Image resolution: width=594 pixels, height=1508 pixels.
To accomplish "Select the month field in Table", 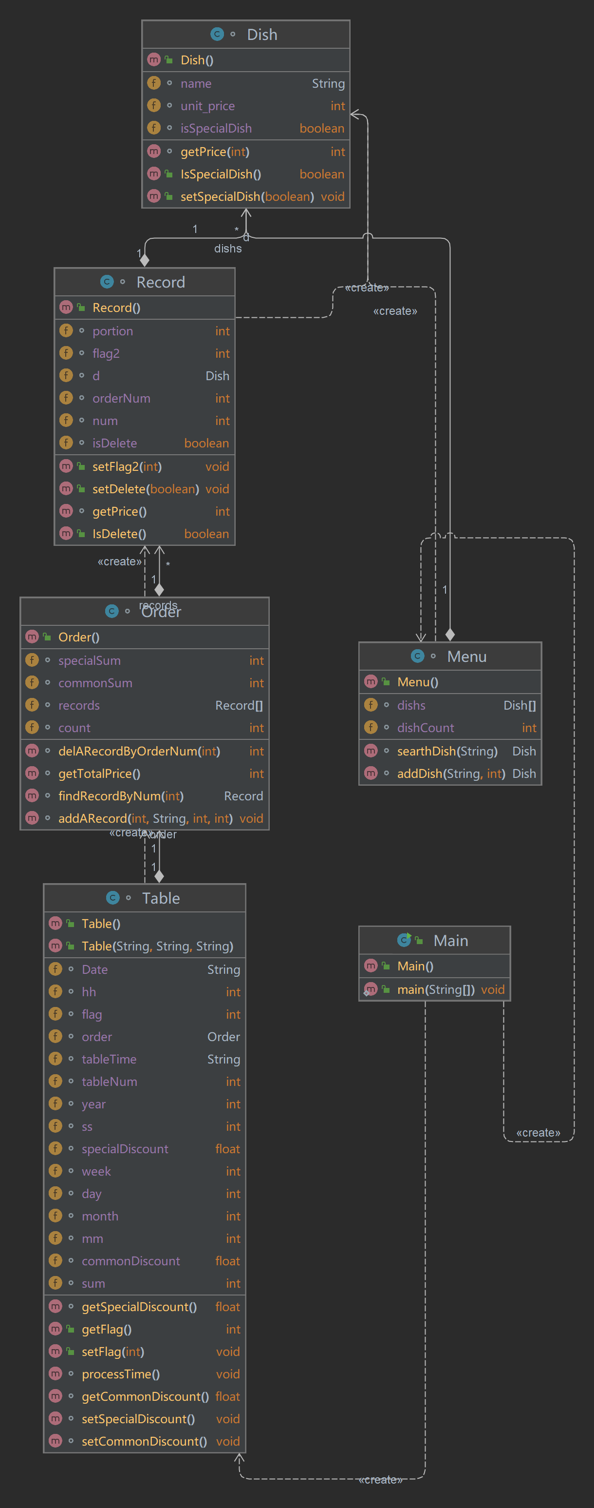I will click(145, 1216).
